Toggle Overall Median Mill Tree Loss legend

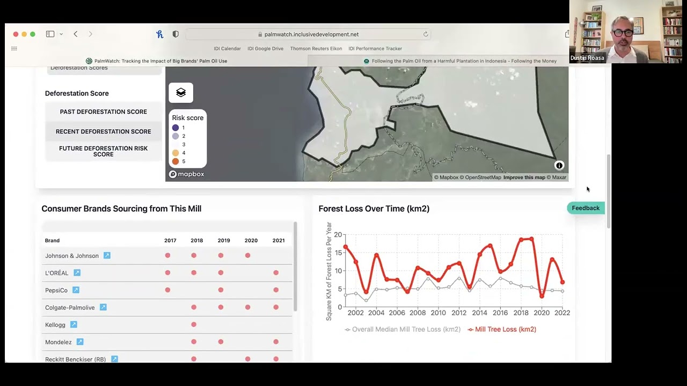[403, 329]
